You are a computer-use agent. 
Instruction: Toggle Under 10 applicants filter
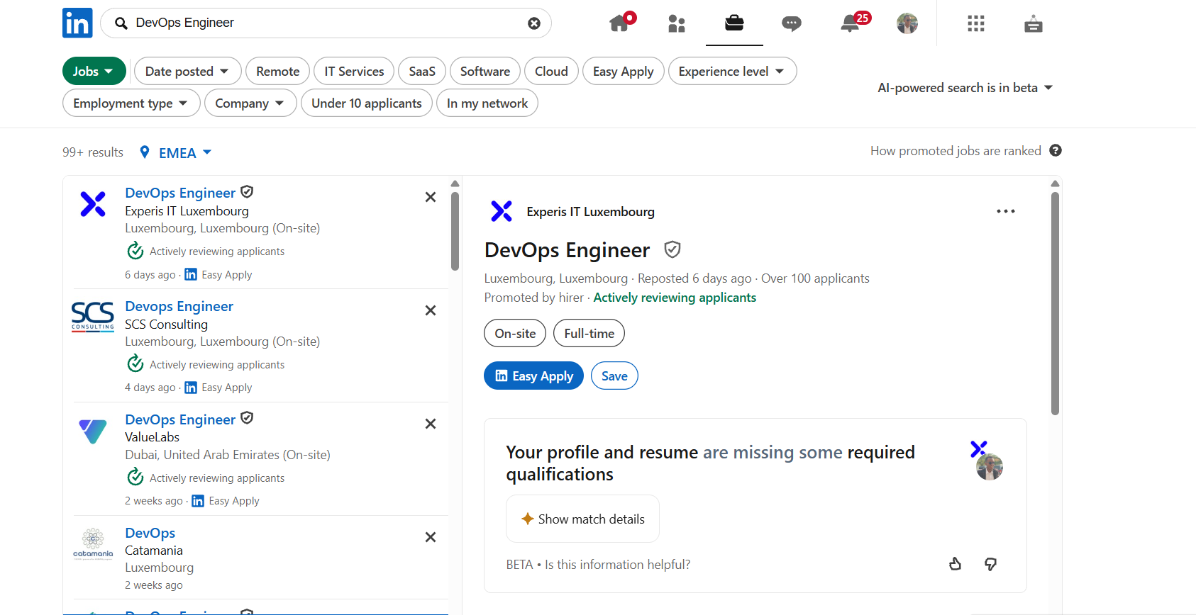367,103
